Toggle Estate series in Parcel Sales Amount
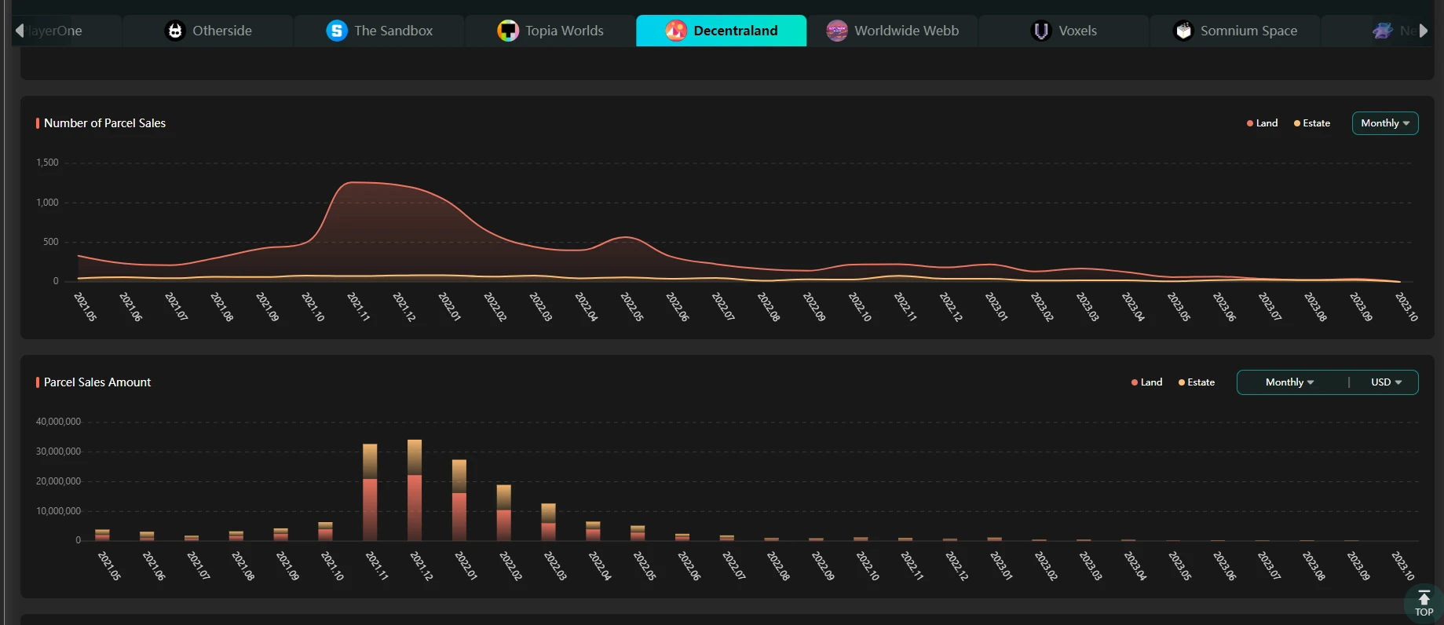Image resolution: width=1444 pixels, height=625 pixels. [x=1197, y=382]
